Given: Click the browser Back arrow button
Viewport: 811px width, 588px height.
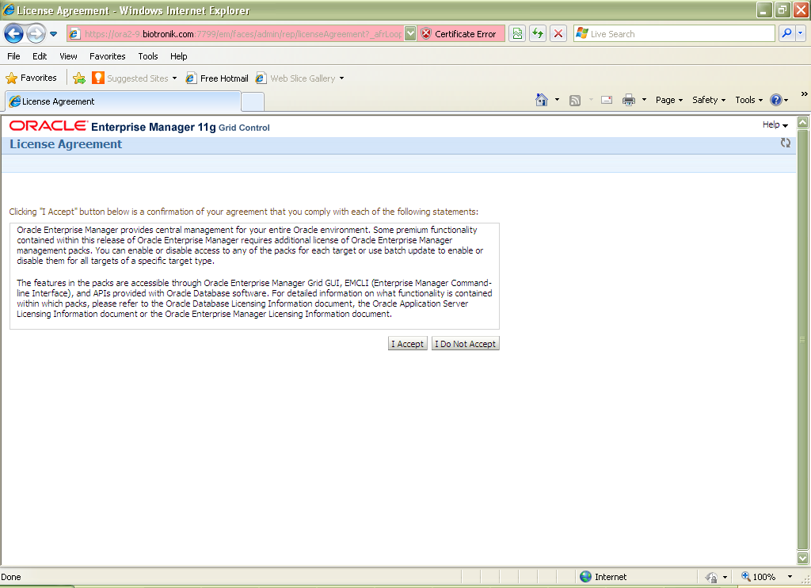Looking at the screenshot, I should click(14, 34).
